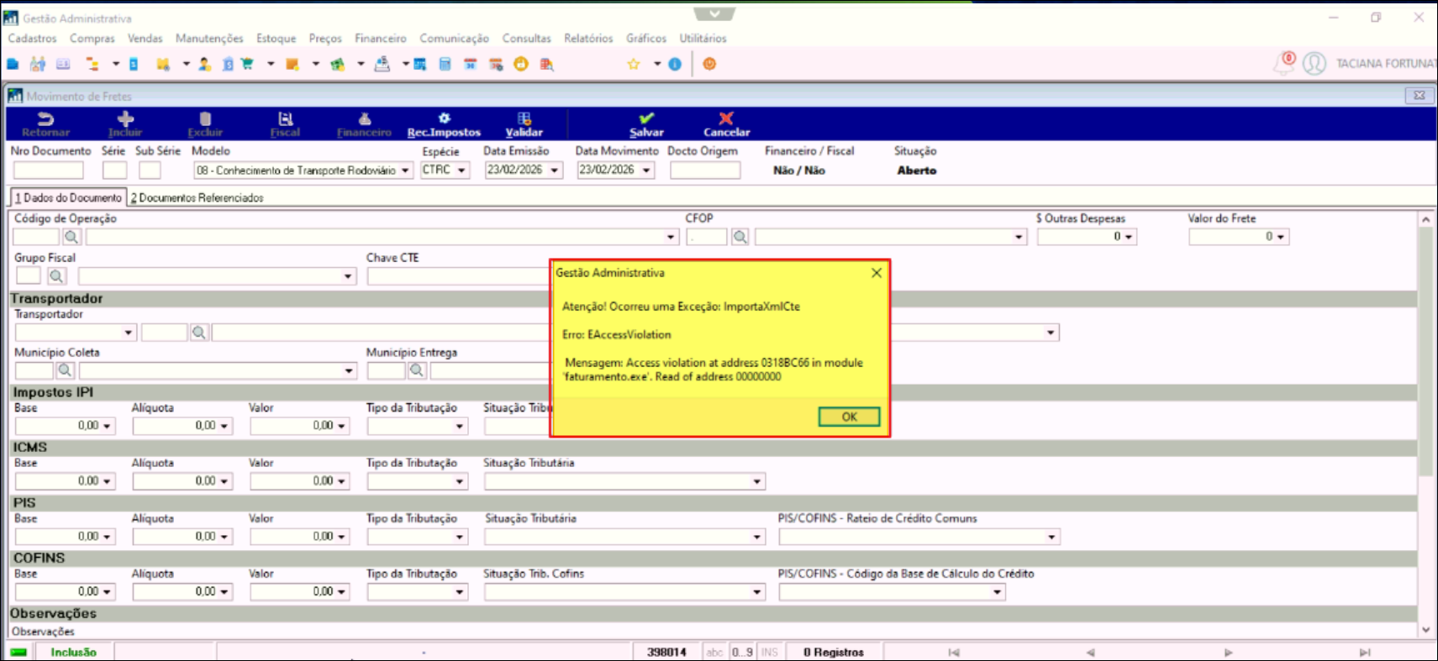Open the Espécie CTRC dropdown
Image resolution: width=1438 pixels, height=661 pixels.
pos(462,170)
